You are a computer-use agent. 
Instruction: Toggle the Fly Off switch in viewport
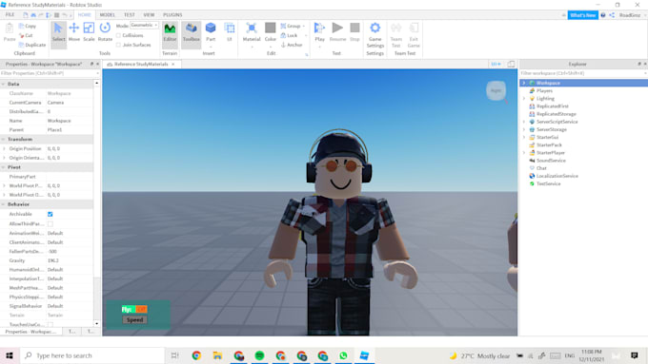click(x=140, y=309)
